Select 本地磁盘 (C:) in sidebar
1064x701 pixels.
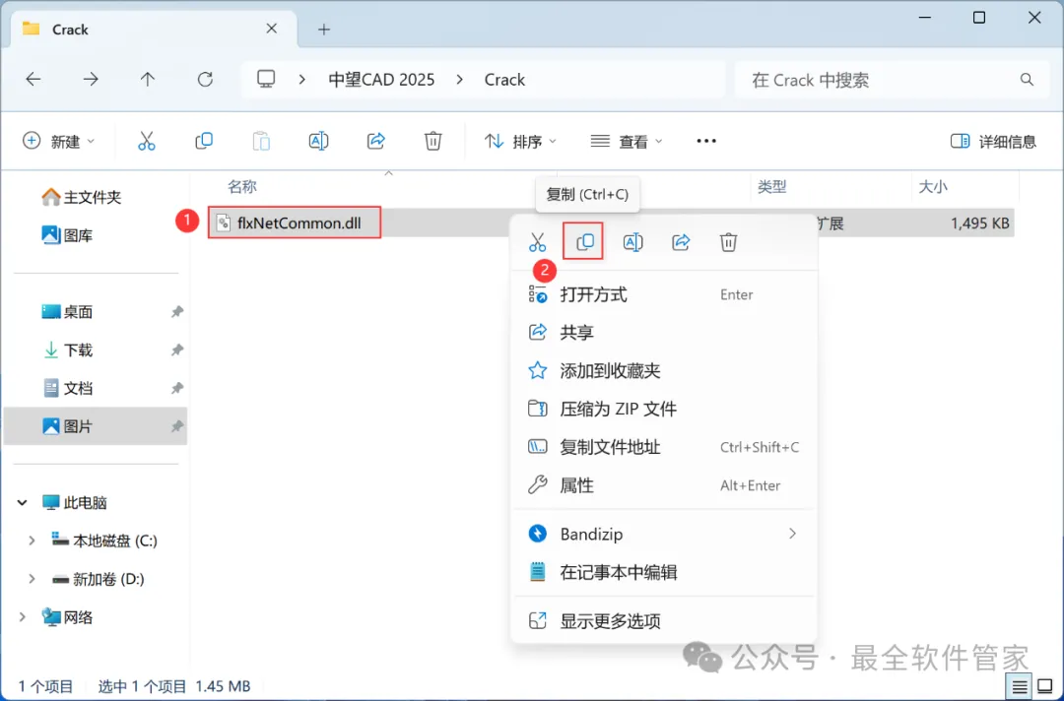point(104,541)
